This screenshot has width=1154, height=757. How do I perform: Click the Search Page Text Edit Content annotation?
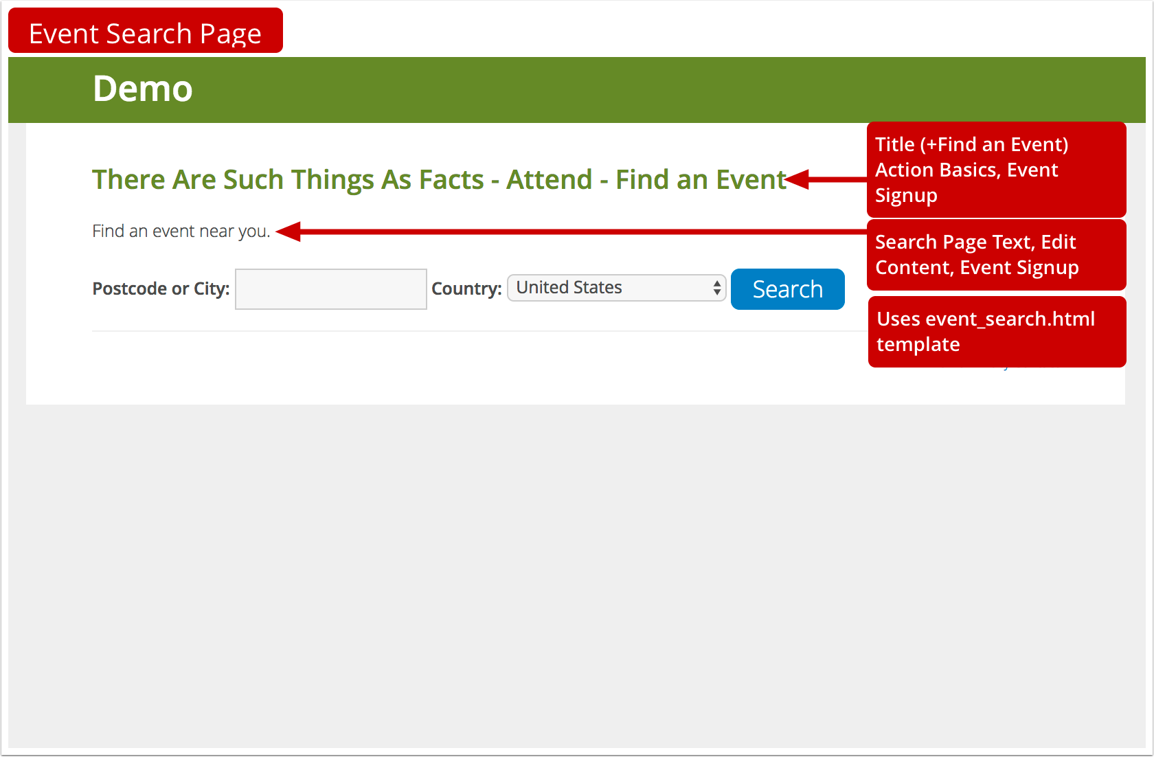(x=996, y=254)
